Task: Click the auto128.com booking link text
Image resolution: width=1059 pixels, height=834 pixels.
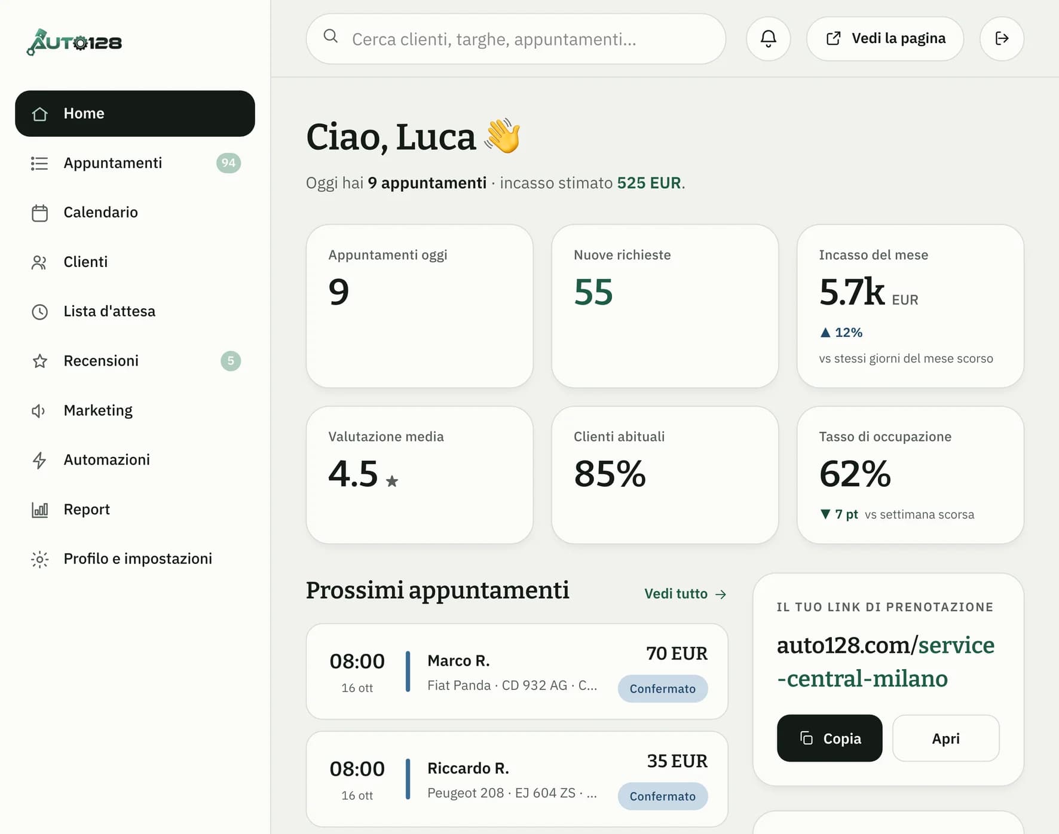Action: coord(886,662)
